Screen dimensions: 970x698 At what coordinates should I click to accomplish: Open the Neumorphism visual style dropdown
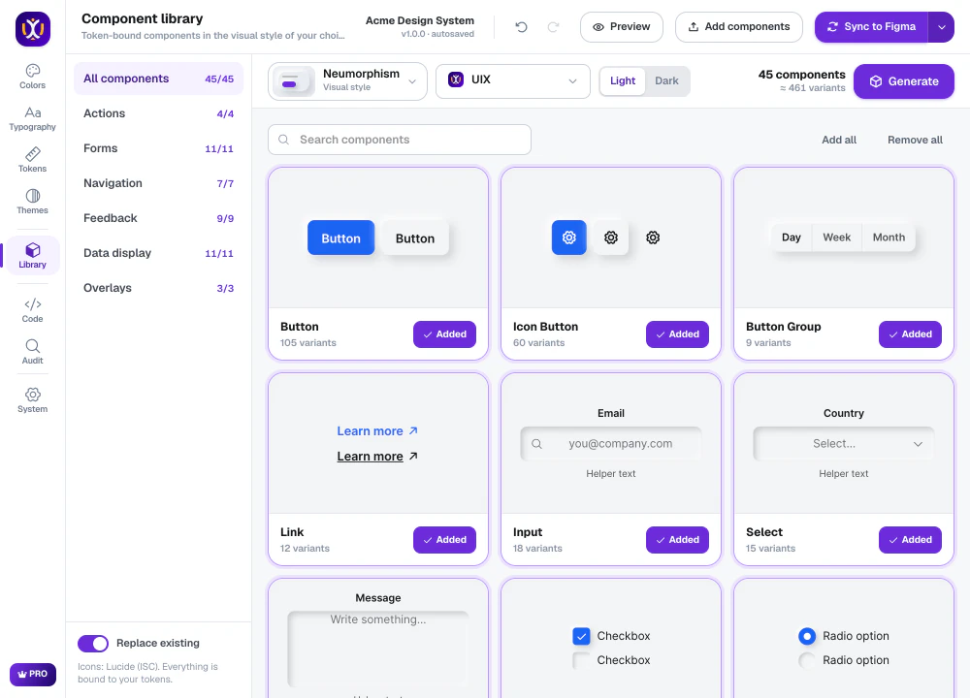[x=347, y=81]
